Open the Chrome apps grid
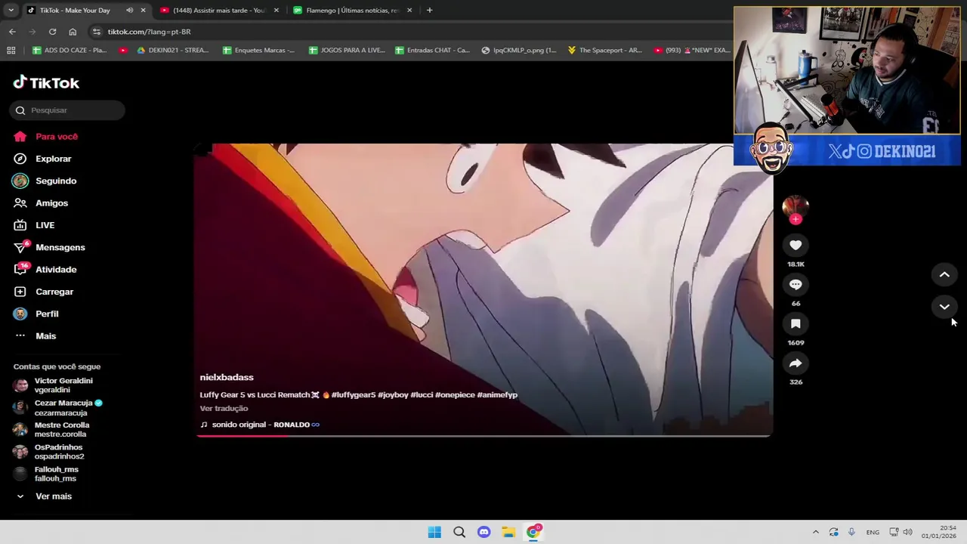Screen dimensions: 967x544 tap(11, 50)
